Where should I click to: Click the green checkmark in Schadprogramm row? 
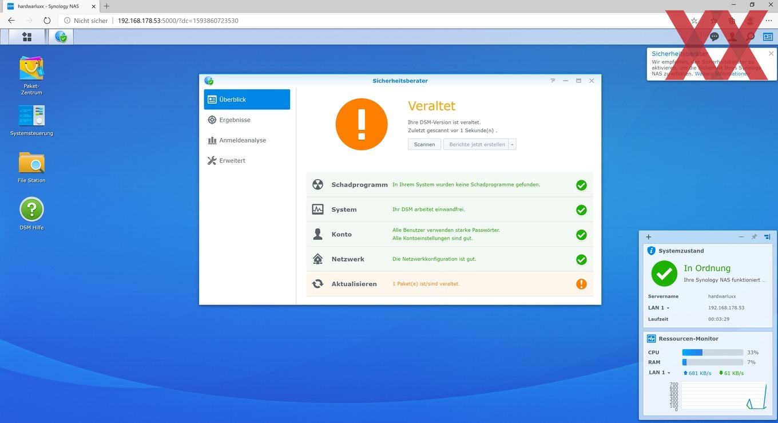581,185
